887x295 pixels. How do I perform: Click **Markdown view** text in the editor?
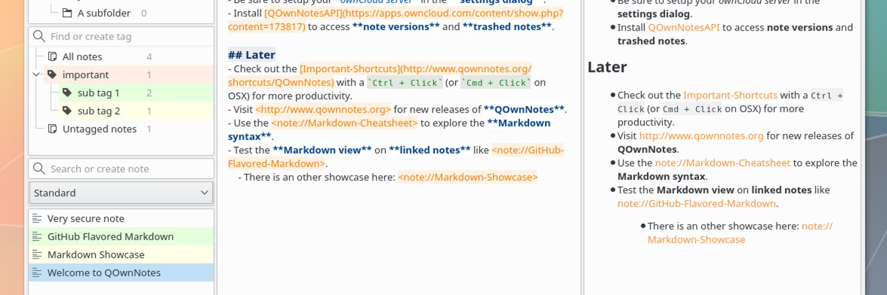pos(321,150)
